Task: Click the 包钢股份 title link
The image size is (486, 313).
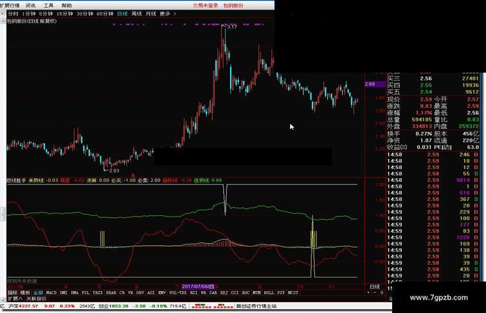Action: point(233,6)
